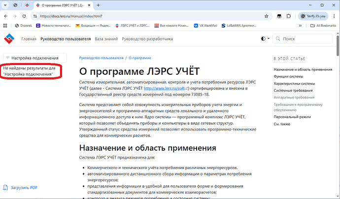Switch to the first pinned globe tab

[15, 5]
